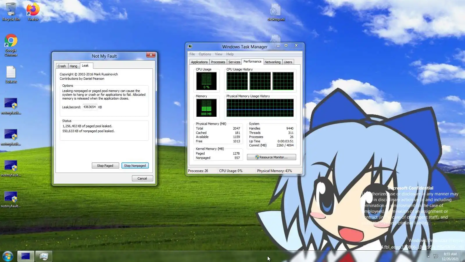Switch to the Applications tab

[x=199, y=62]
